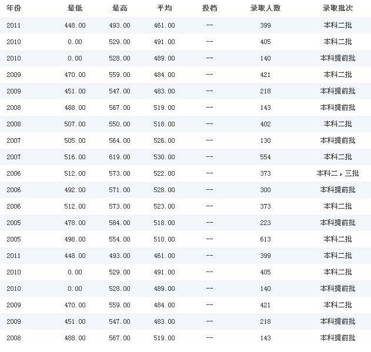This screenshot has height=352, width=371.
Task: Click the 平均 column header
Action: click(165, 8)
